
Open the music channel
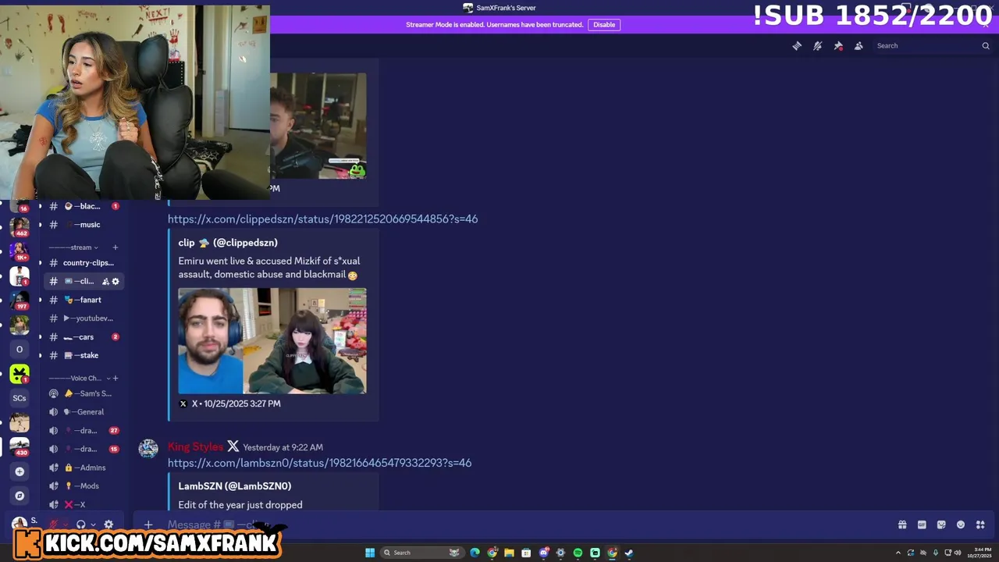click(84, 225)
